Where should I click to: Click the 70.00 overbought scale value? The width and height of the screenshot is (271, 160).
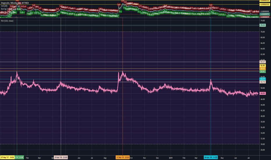click(263, 32)
